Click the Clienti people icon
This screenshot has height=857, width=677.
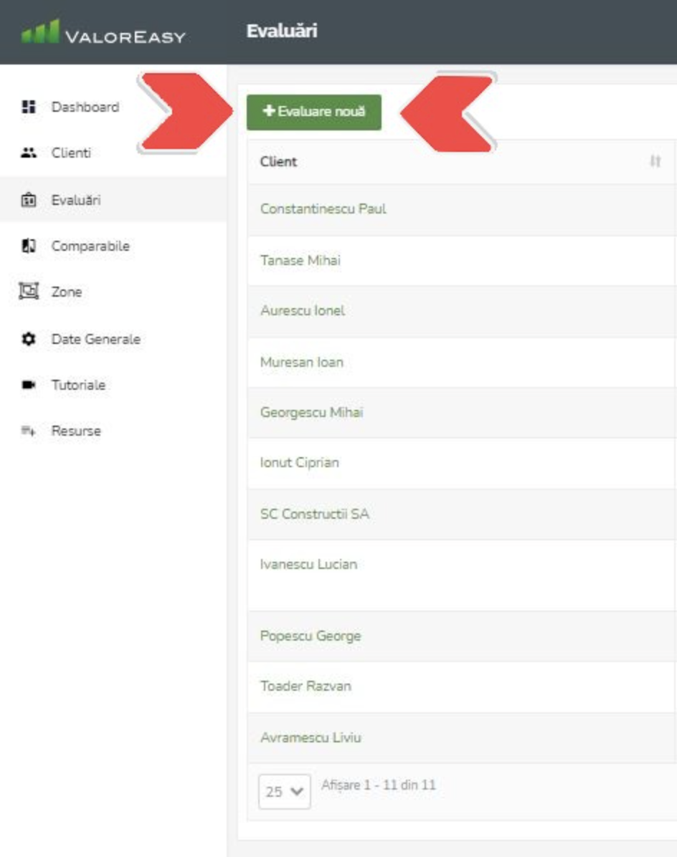(29, 153)
